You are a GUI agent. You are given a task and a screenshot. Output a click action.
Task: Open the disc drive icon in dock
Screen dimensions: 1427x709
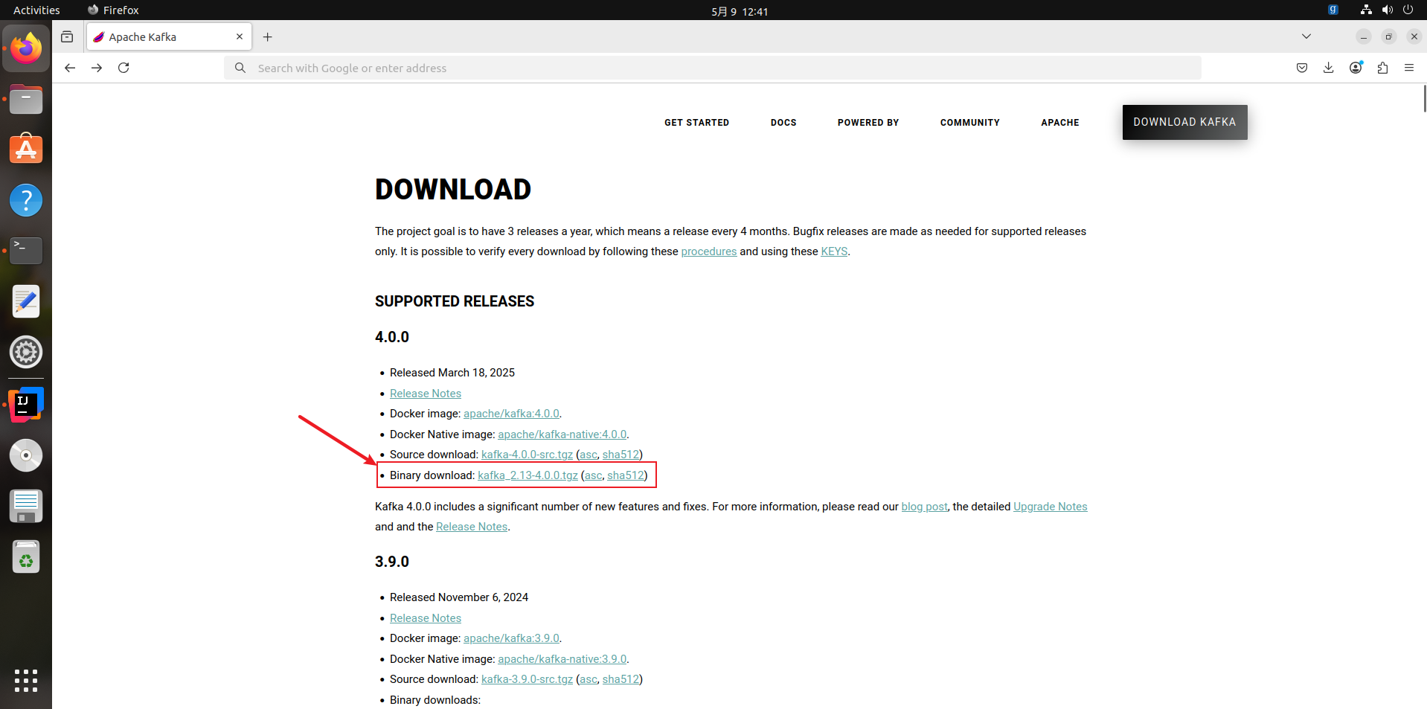26,455
